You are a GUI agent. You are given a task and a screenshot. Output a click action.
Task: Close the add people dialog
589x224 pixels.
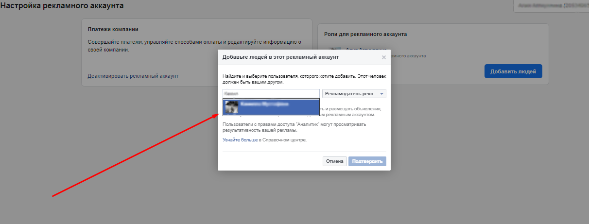tap(383, 57)
